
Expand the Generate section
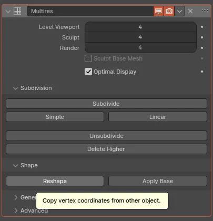pyautogui.click(x=16, y=197)
